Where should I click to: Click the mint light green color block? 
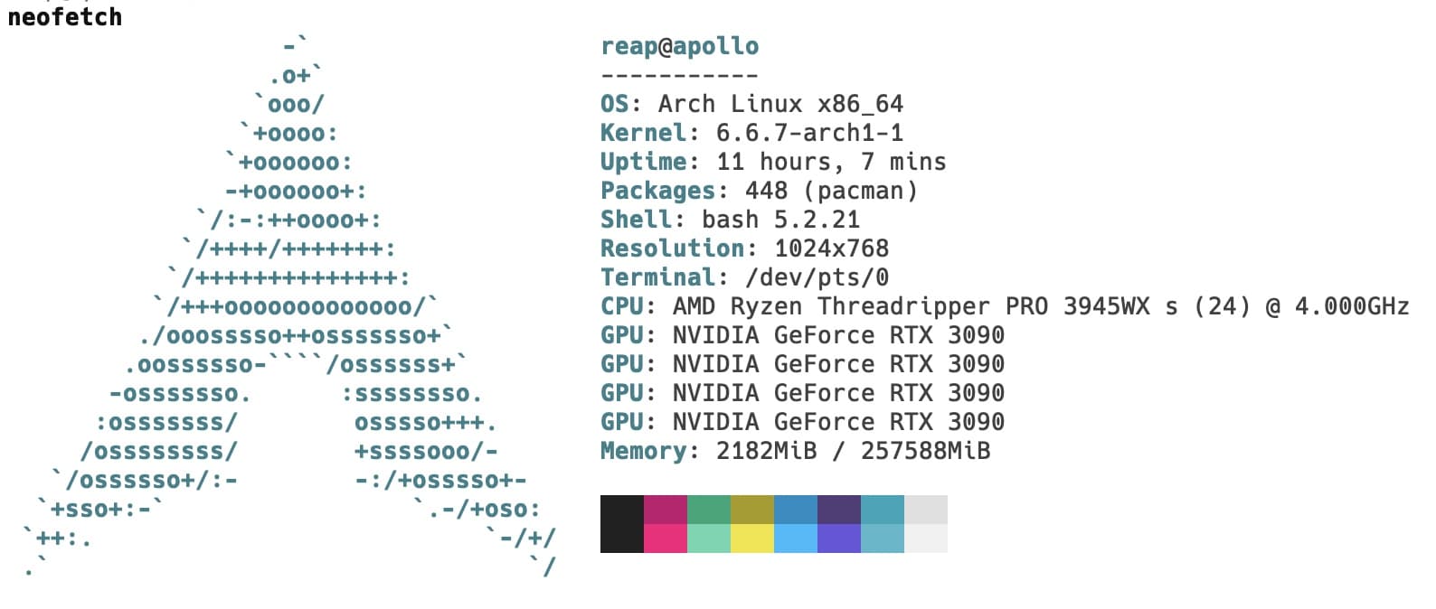tap(709, 539)
